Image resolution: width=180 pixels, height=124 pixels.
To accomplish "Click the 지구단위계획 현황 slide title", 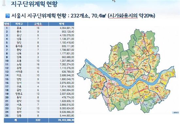I will [x=34, y=4].
